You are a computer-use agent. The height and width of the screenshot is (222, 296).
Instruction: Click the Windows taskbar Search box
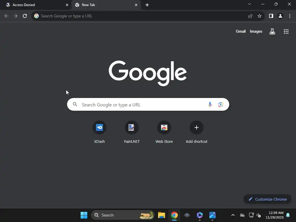point(123,215)
